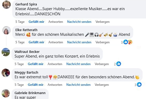This screenshot has height=99, width=146.
Task: Reply to Elke Retterath's comment via Antworten
Action: (56, 42)
